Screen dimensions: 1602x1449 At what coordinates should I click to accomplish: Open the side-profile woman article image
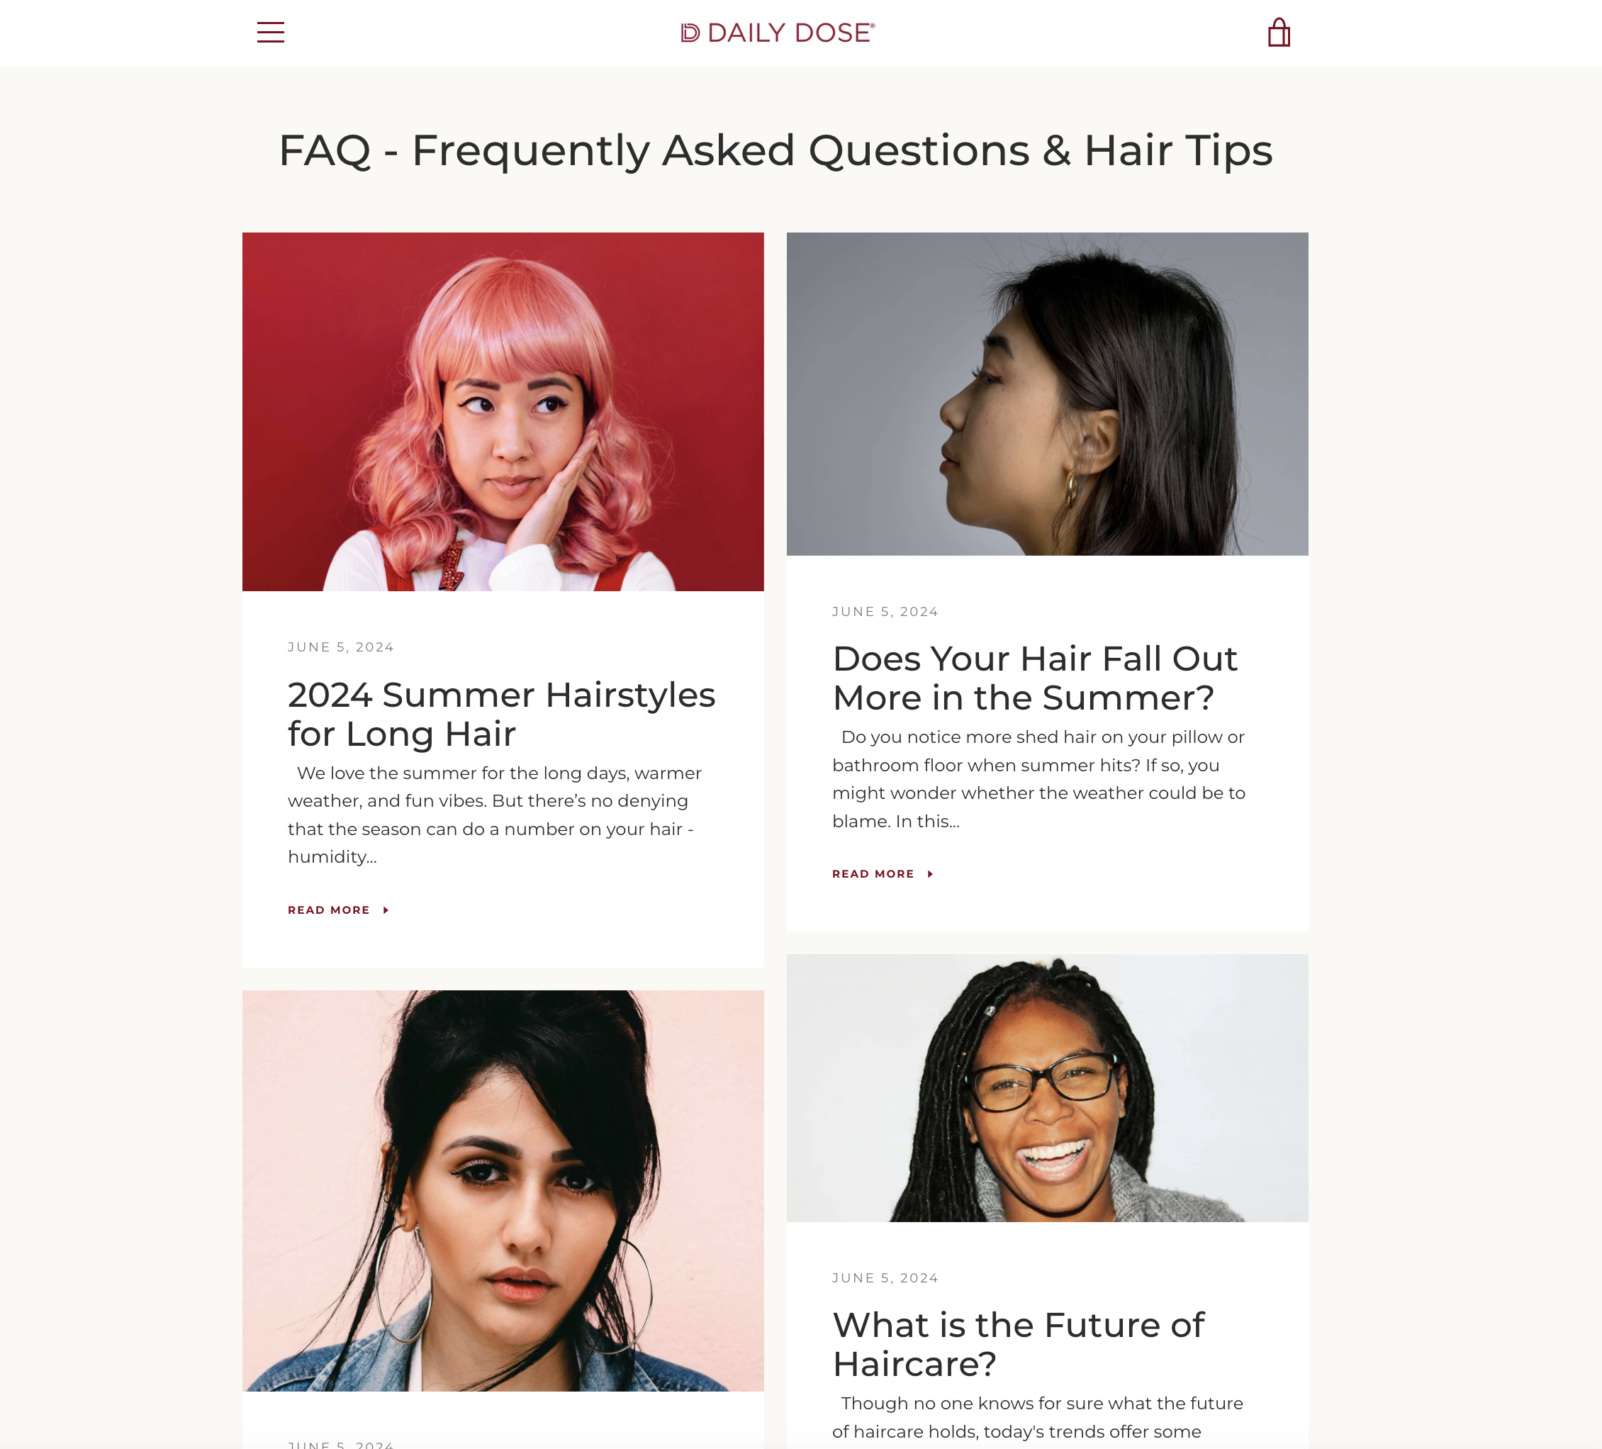coord(1048,394)
